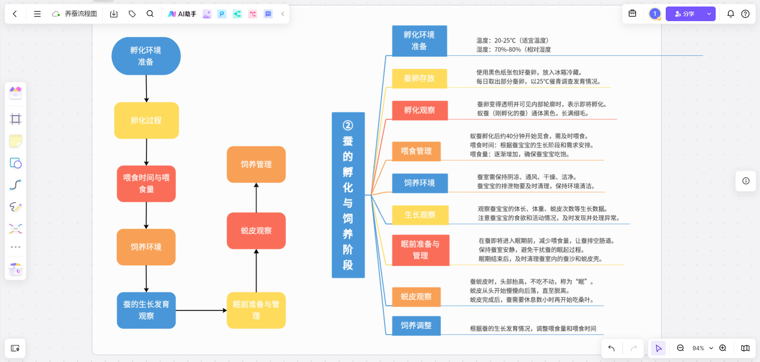Open the outline panel icon bottom left
760x362 pixels.
point(15,348)
